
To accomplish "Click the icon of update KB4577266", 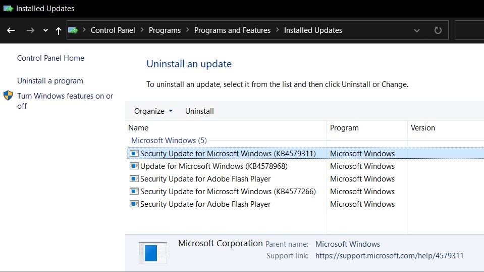I will 134,191.
